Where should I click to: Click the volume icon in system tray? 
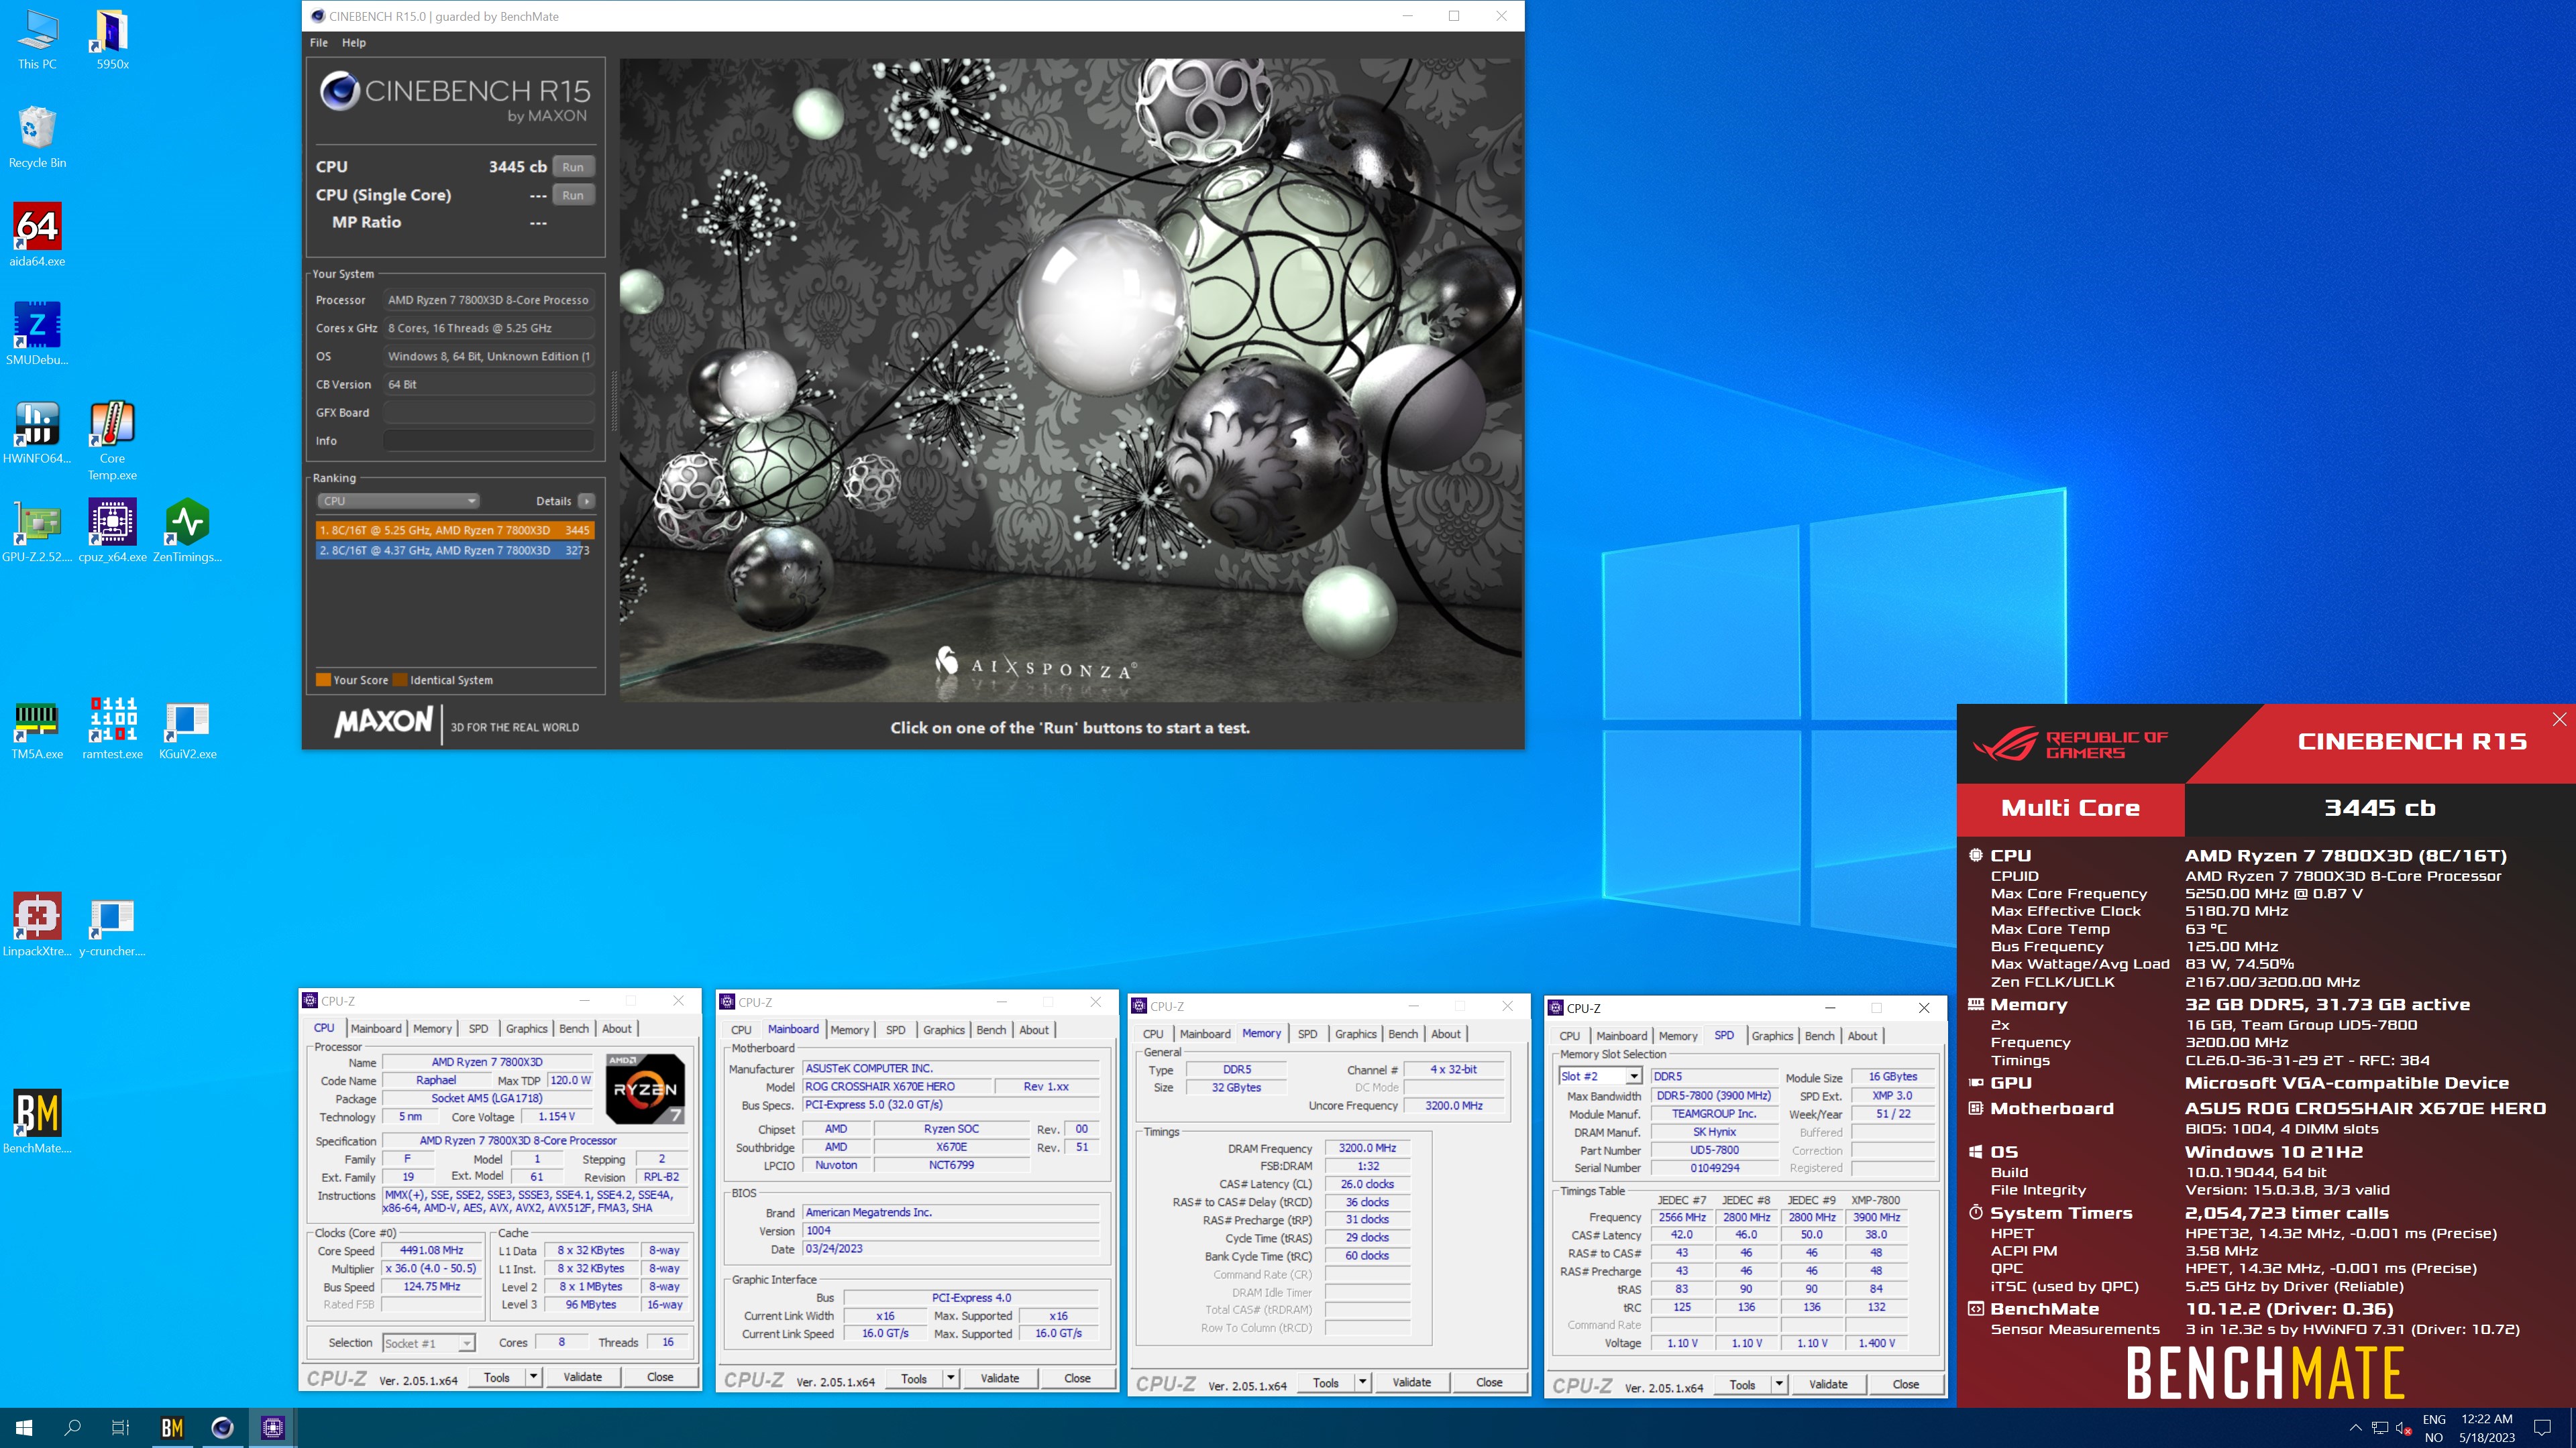pos(2403,1428)
